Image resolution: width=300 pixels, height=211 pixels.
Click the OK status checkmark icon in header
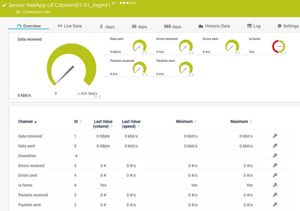click(4, 5)
